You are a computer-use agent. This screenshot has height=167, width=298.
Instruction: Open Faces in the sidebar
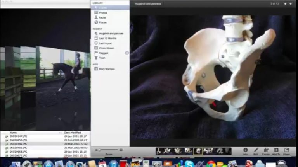click(x=102, y=17)
